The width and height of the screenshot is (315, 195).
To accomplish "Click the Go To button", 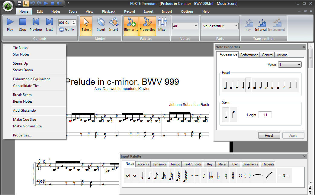I will [x=67, y=29].
